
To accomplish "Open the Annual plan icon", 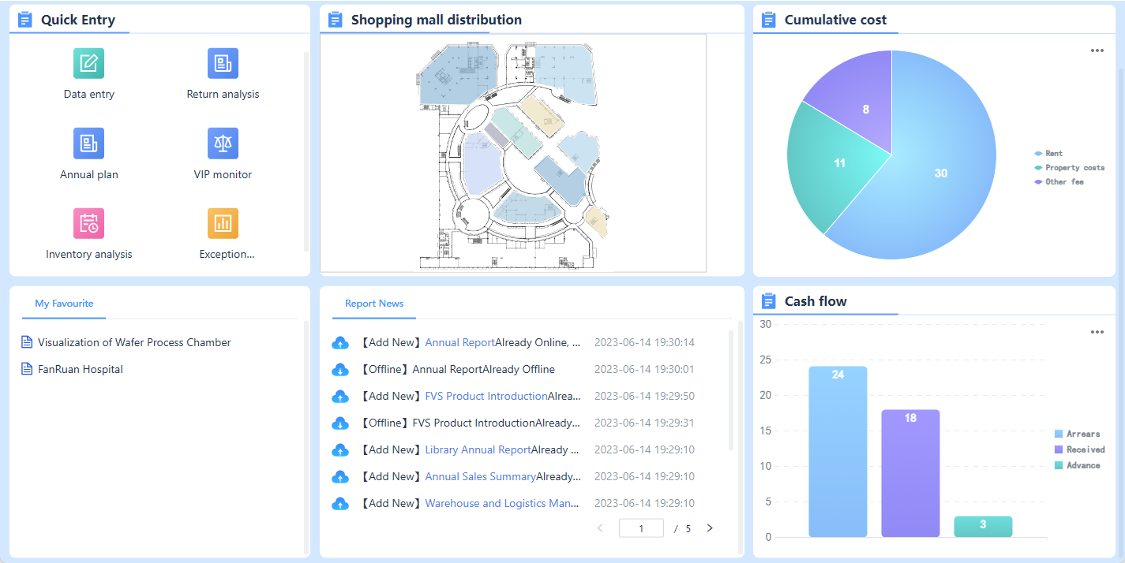I will (x=88, y=144).
